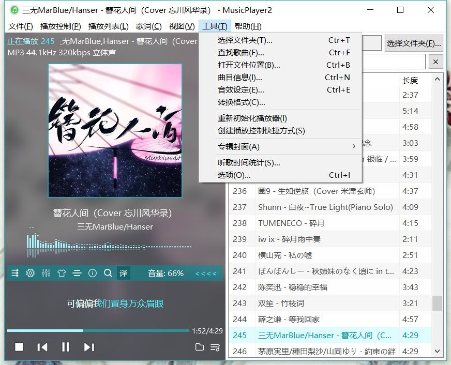Select track 242 陈奕迅 - 稳稳的幸福
451x365 pixels.
[330, 287]
